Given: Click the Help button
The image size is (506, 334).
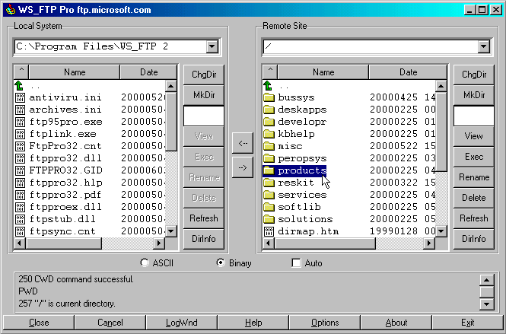Looking at the screenshot, I should pos(253,323).
